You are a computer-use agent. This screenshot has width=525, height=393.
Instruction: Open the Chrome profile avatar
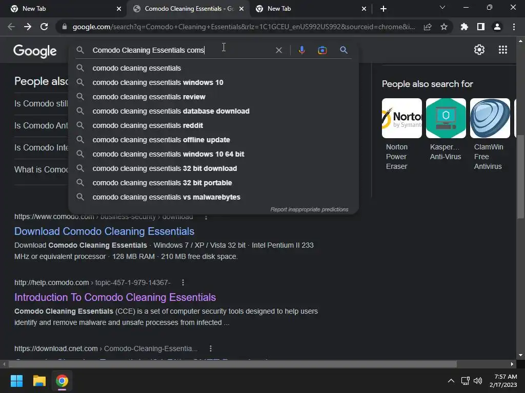pos(497,27)
